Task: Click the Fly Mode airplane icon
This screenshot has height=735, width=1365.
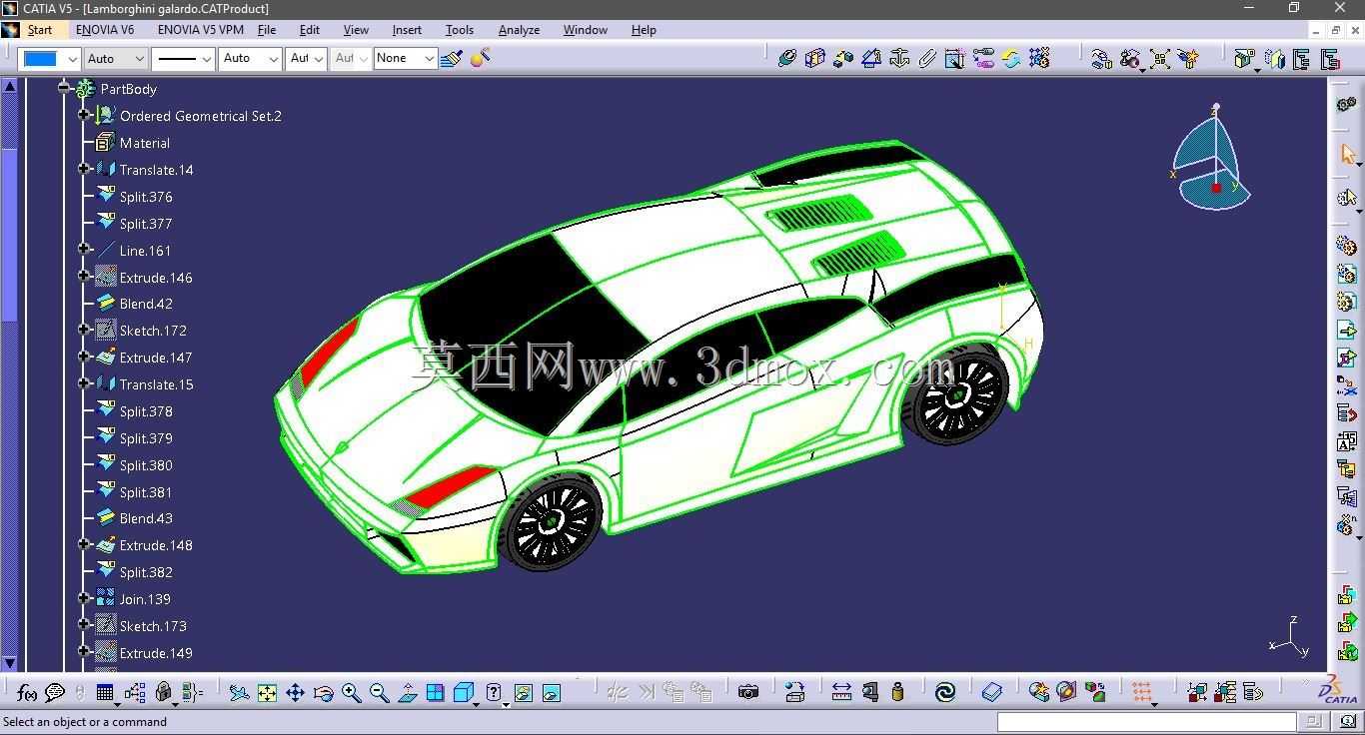Action: click(x=239, y=692)
